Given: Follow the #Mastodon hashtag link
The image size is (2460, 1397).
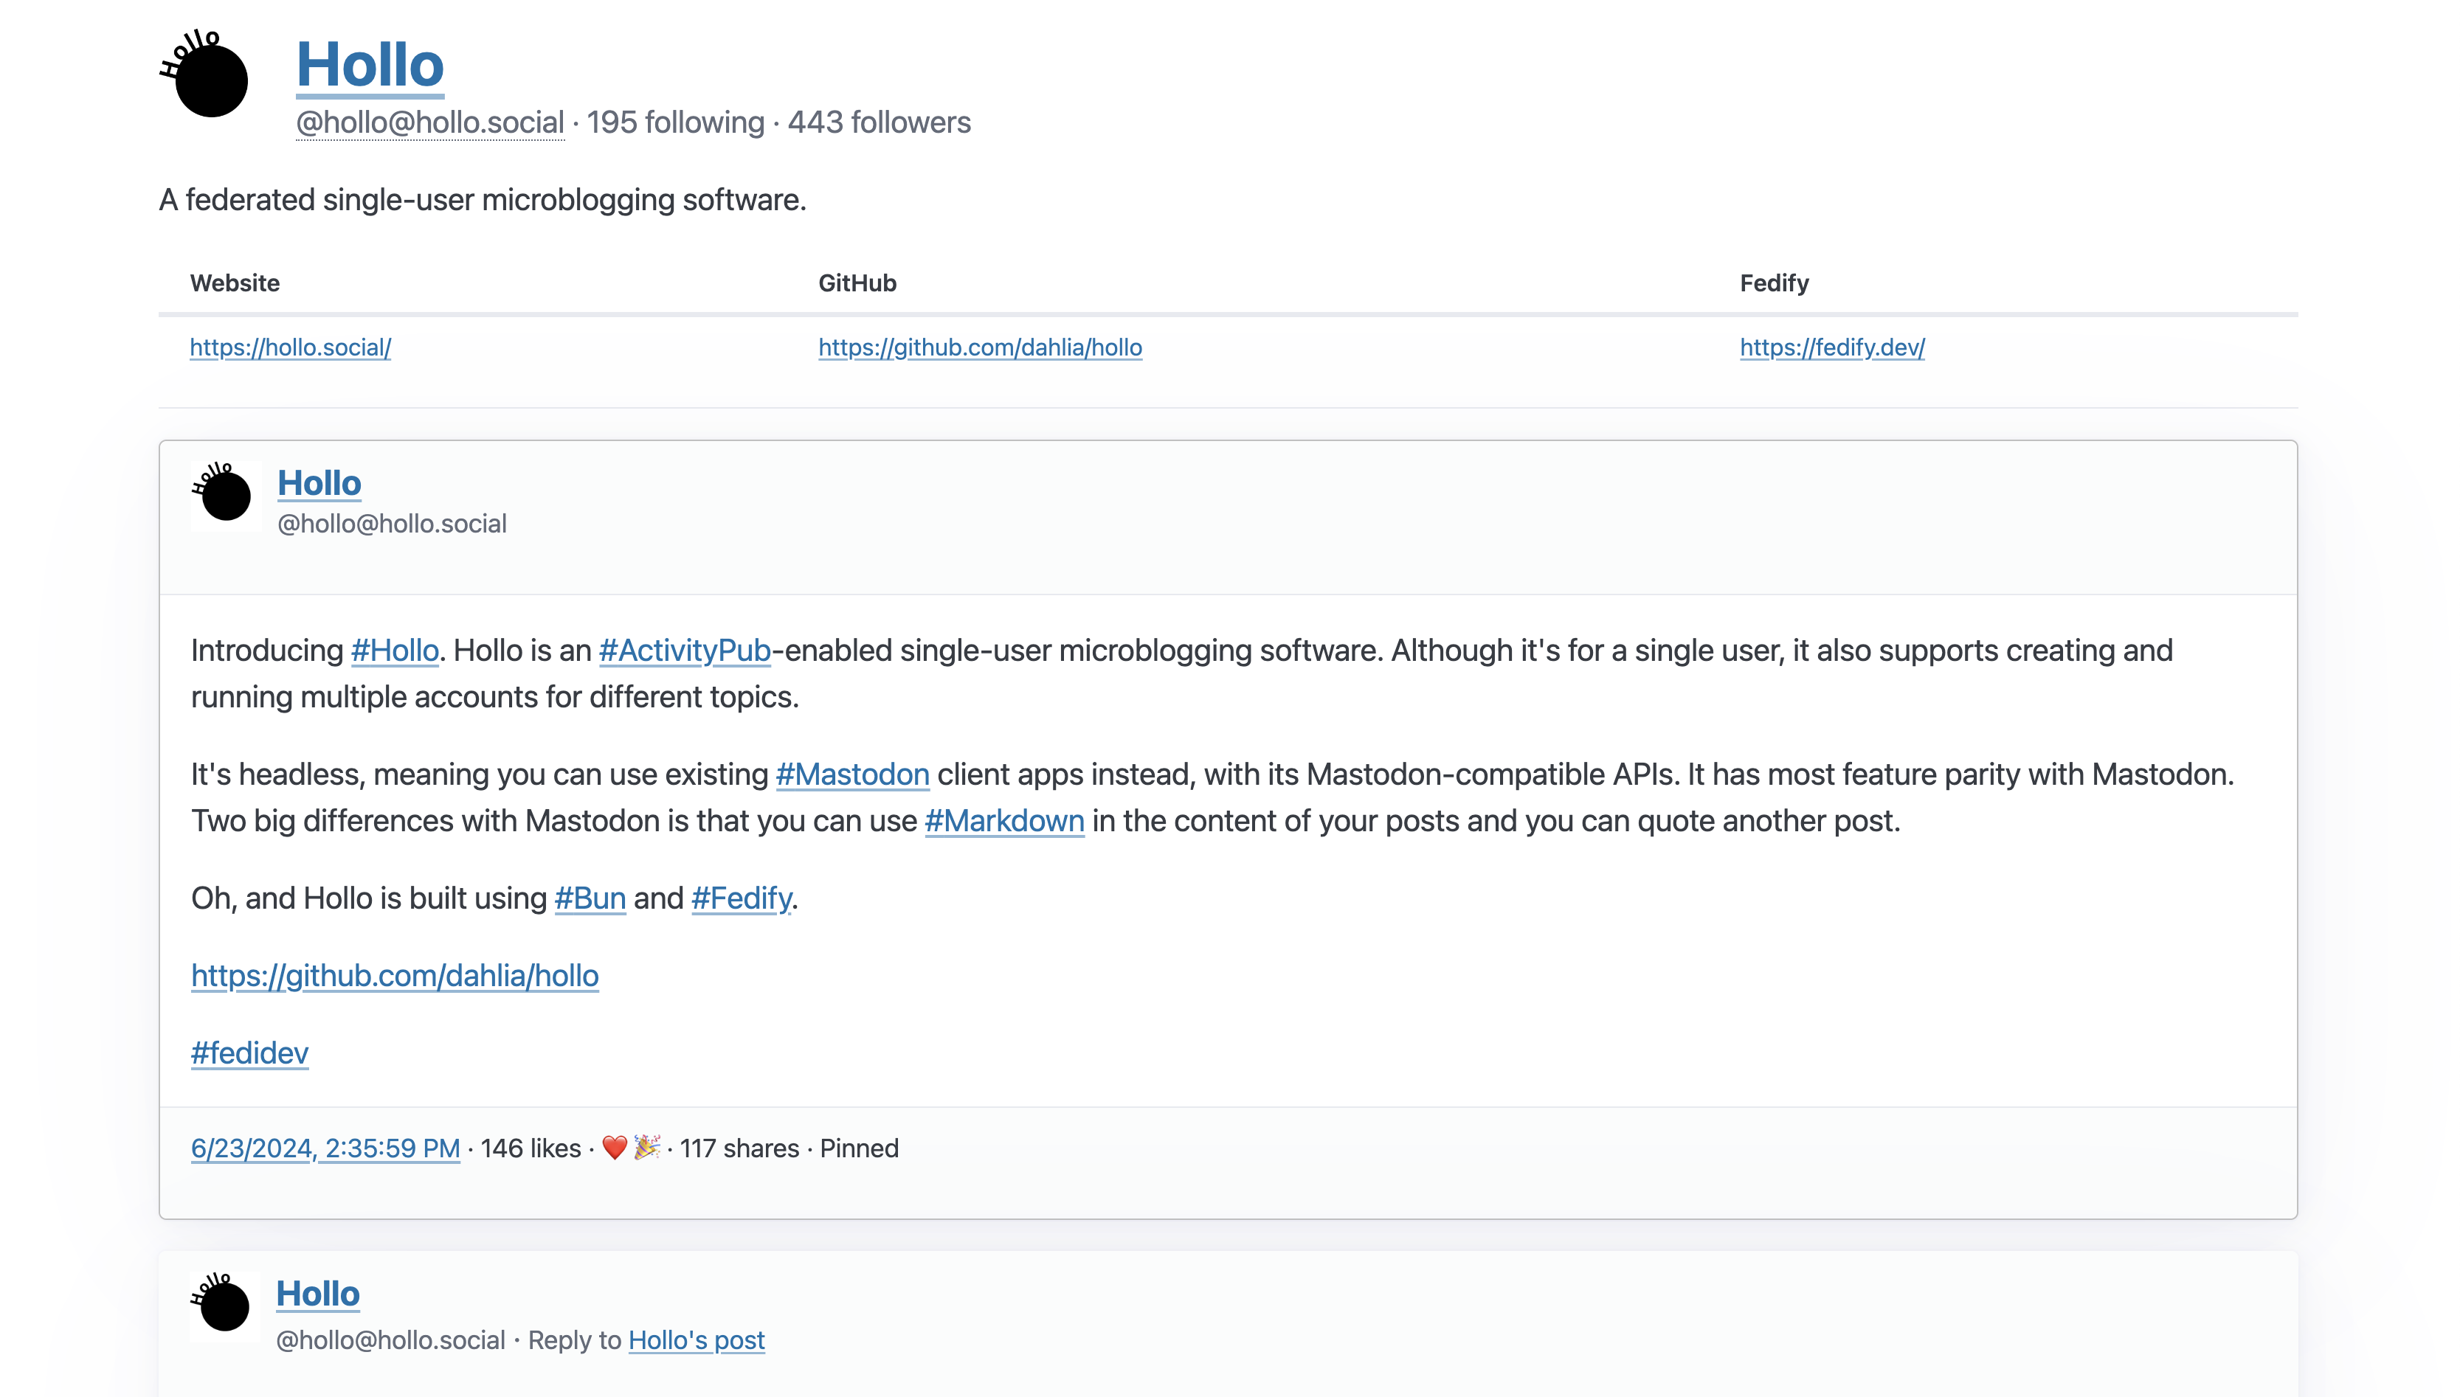Looking at the screenshot, I should pos(852,774).
